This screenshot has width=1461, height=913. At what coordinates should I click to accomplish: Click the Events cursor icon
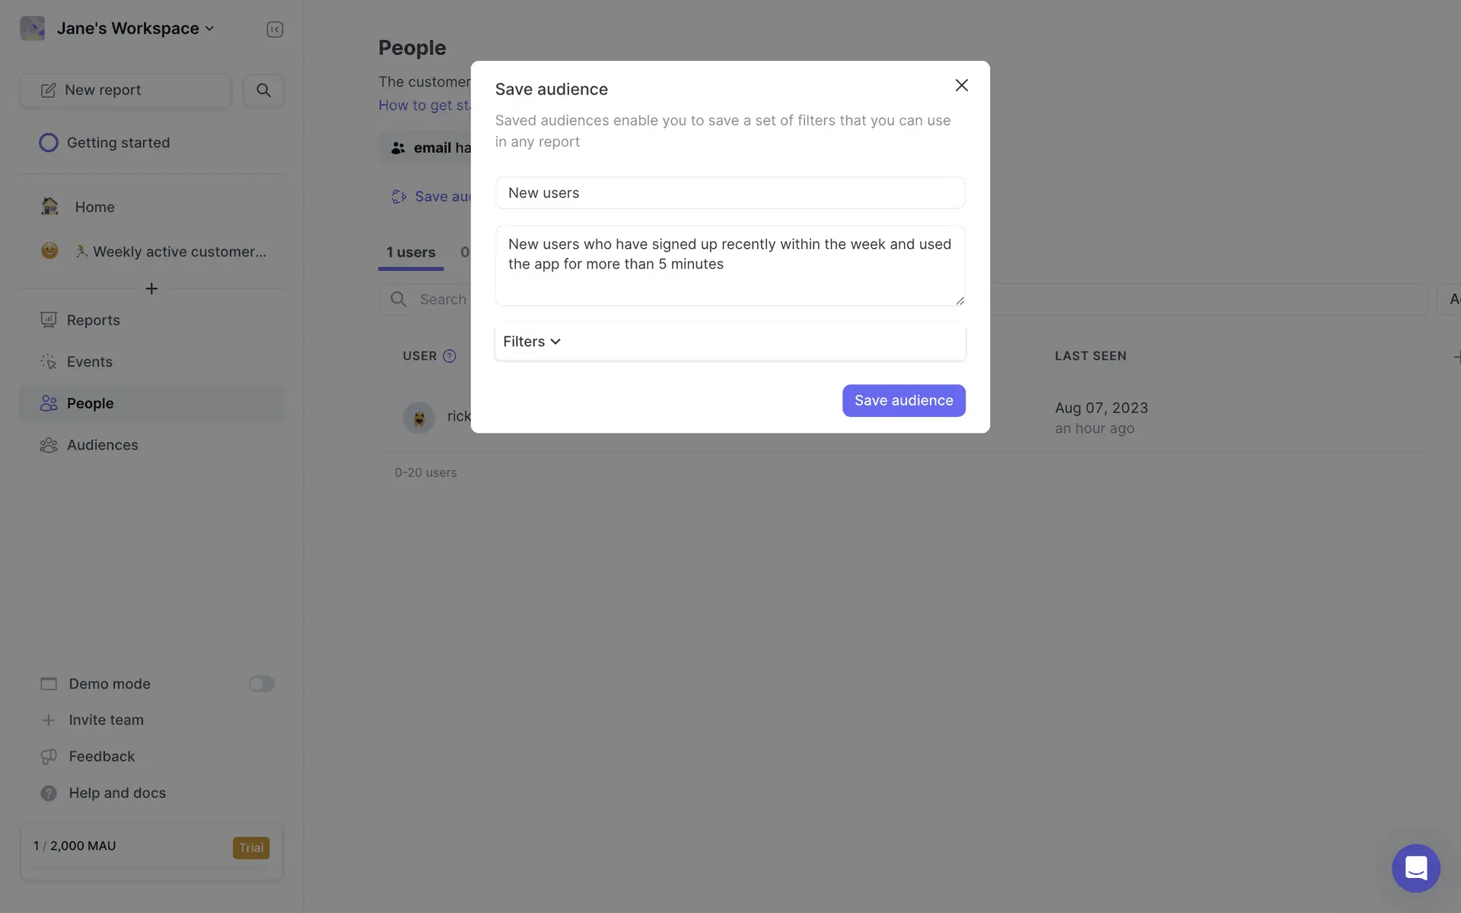point(49,362)
